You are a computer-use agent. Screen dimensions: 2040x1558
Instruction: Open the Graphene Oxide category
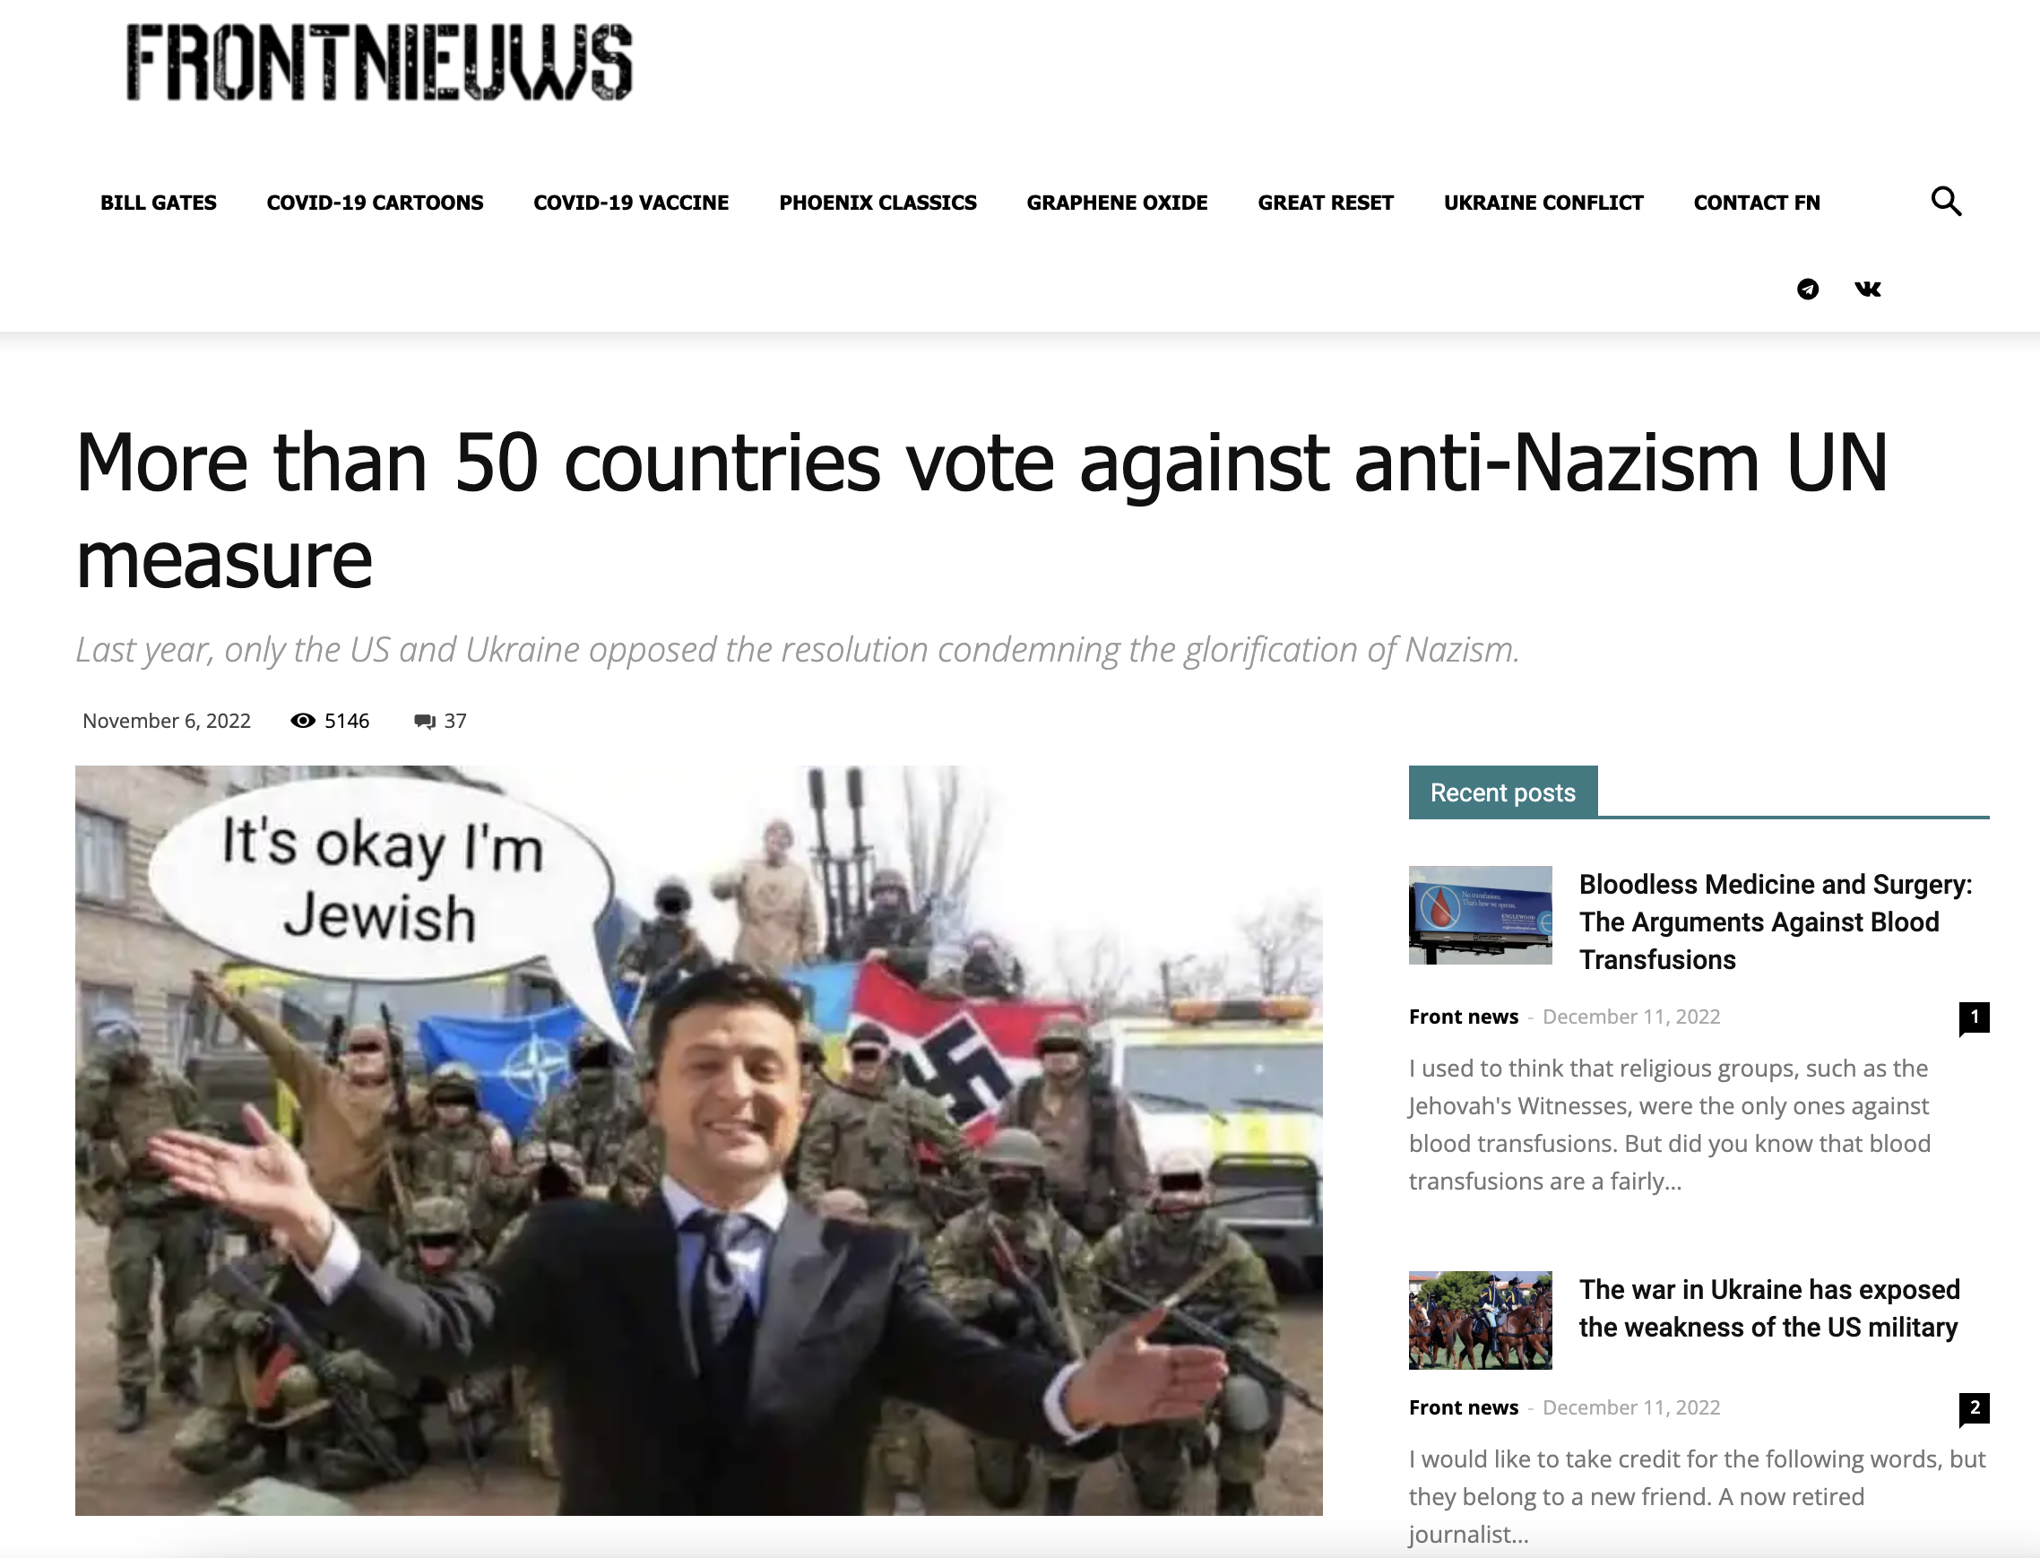point(1117,203)
